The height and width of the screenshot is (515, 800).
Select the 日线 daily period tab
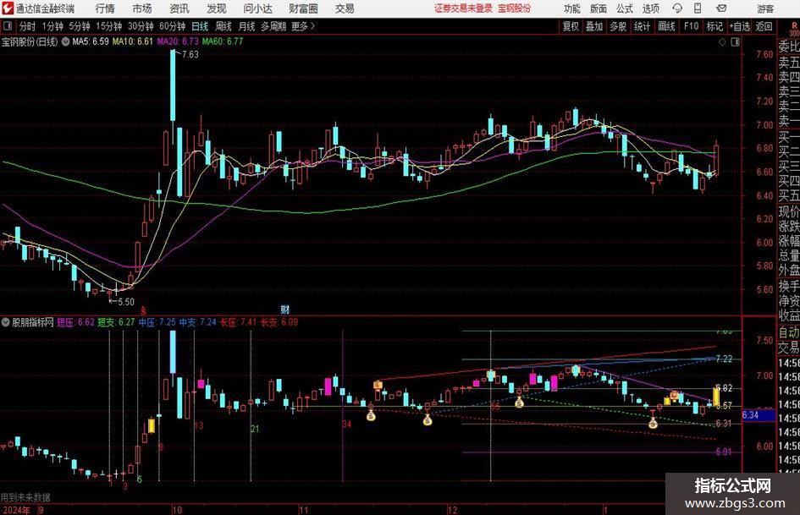(x=200, y=26)
